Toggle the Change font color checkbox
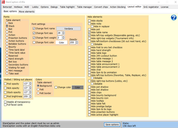 click(34, 42)
